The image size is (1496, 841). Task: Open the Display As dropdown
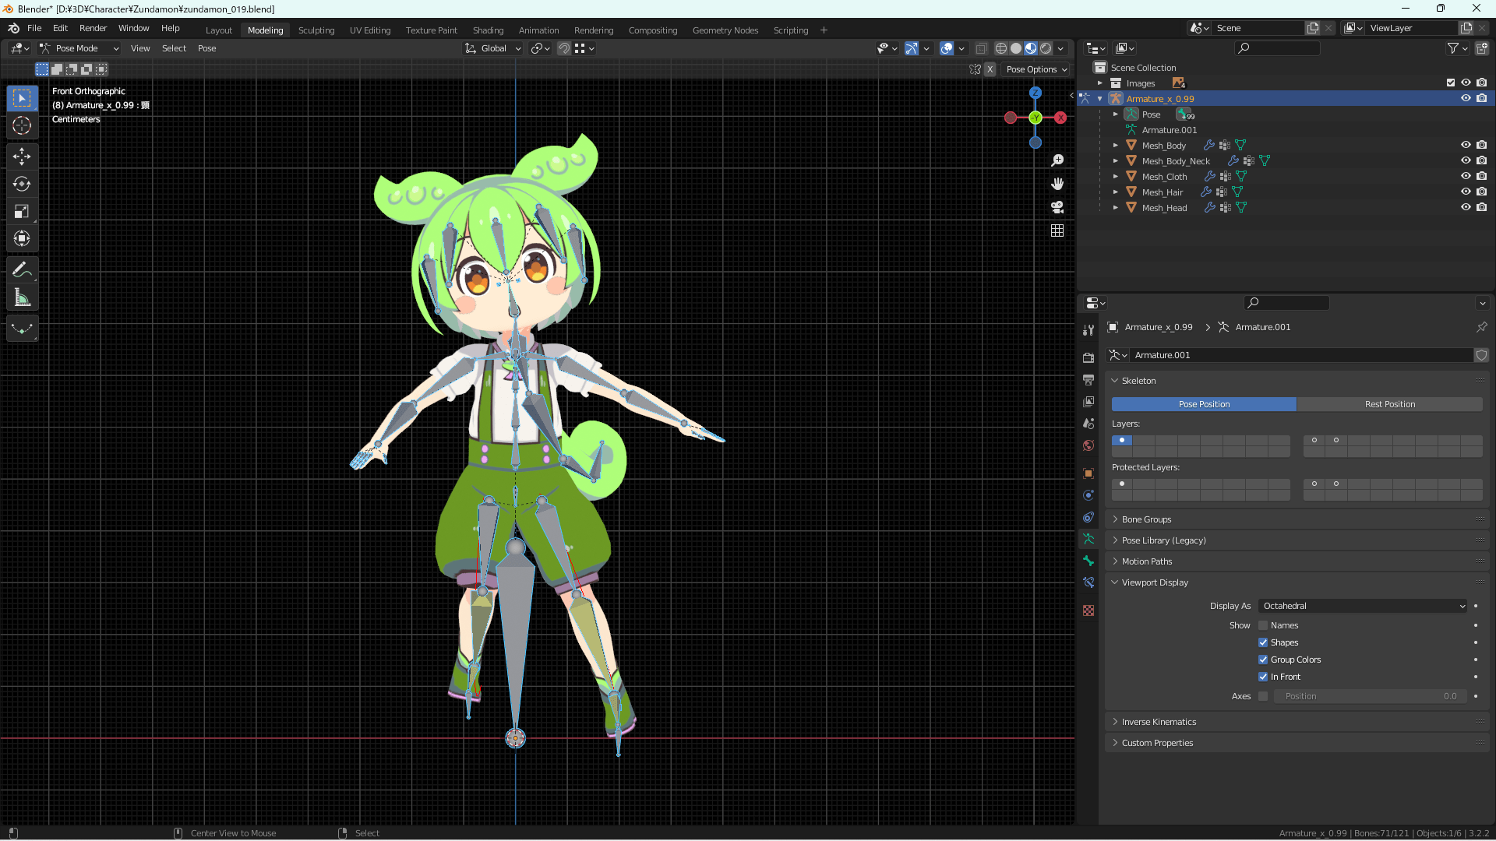tap(1362, 606)
